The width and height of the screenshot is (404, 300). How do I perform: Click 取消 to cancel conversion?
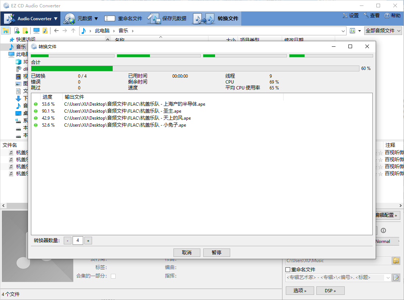tap(187, 253)
